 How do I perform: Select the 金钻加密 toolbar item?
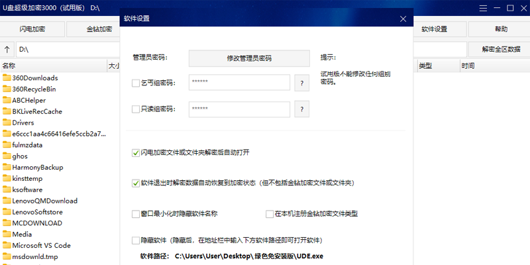99,29
